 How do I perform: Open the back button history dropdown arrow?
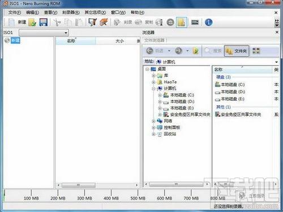pos(169,51)
